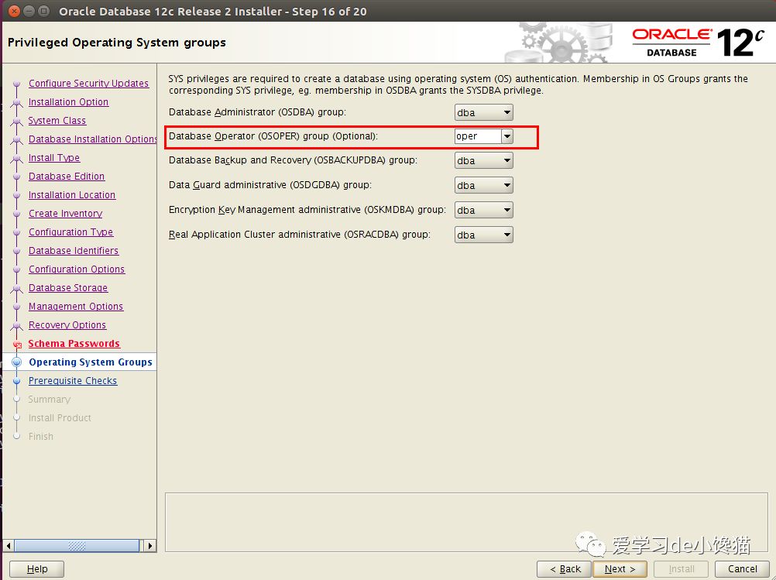Go to Recovery Options step
Screen dimensions: 776x580
pyautogui.click(x=67, y=325)
